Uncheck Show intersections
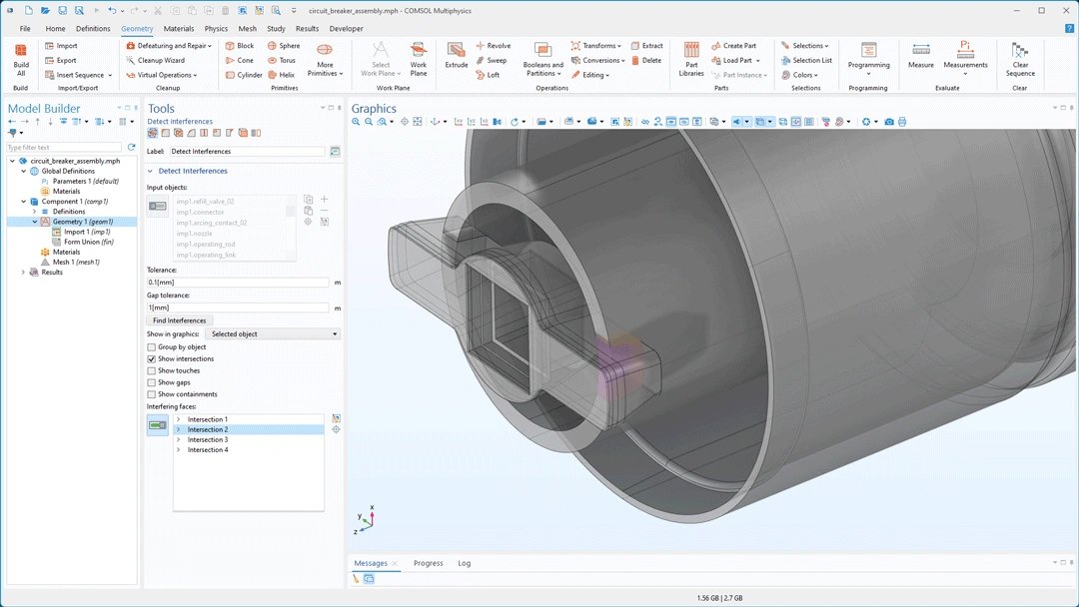Image resolution: width=1079 pixels, height=607 pixels. coord(152,359)
